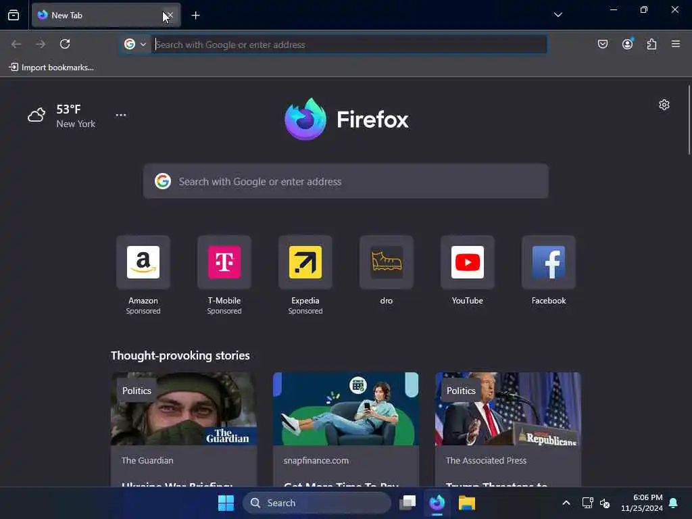The width and height of the screenshot is (692, 519).
Task: Open the Firefox account icon
Action: (627, 44)
